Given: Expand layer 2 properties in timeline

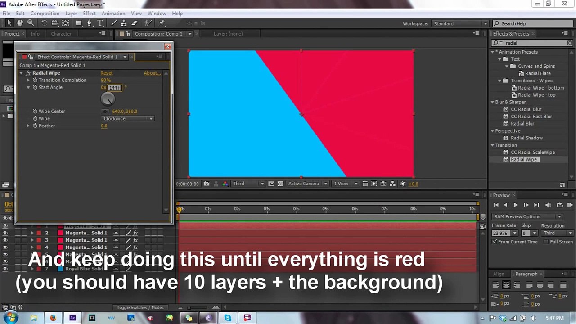Looking at the screenshot, I should (32, 233).
